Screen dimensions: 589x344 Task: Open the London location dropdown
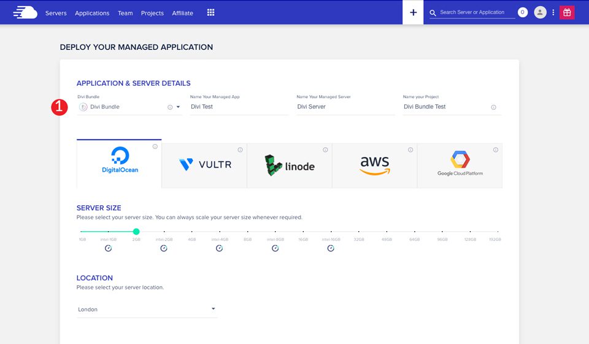[x=147, y=309]
